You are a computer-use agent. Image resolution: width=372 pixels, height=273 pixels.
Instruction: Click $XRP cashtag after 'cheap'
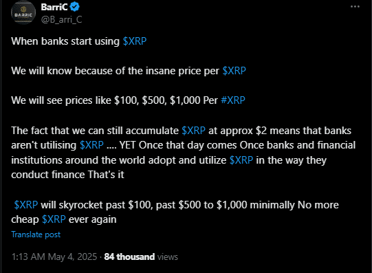tap(54, 219)
